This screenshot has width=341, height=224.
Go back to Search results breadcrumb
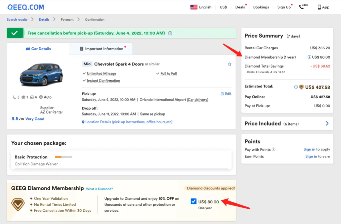(x=17, y=20)
